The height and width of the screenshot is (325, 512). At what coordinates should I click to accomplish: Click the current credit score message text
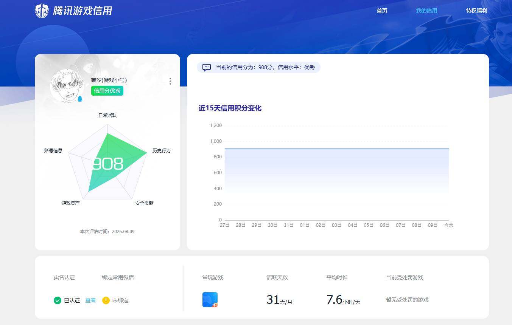(265, 67)
